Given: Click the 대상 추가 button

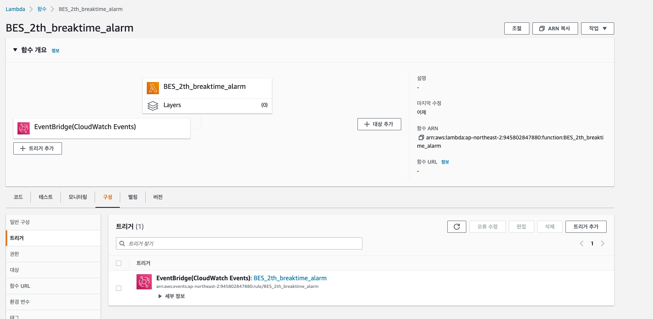Looking at the screenshot, I should [x=379, y=124].
